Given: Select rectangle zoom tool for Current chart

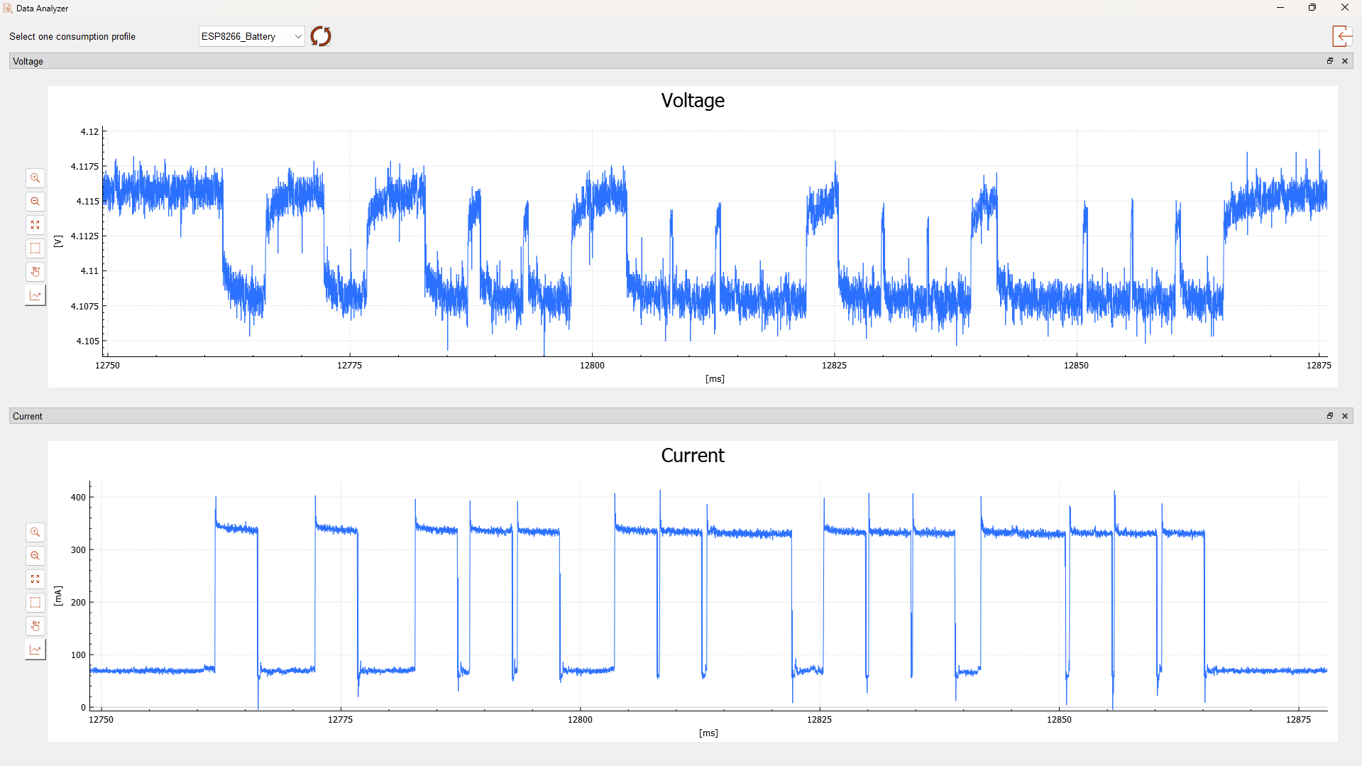Looking at the screenshot, I should pyautogui.click(x=35, y=603).
